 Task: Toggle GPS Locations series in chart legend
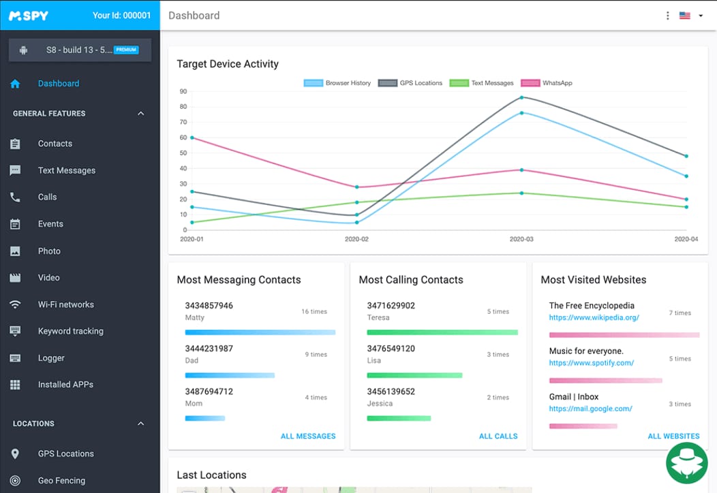[x=410, y=83]
